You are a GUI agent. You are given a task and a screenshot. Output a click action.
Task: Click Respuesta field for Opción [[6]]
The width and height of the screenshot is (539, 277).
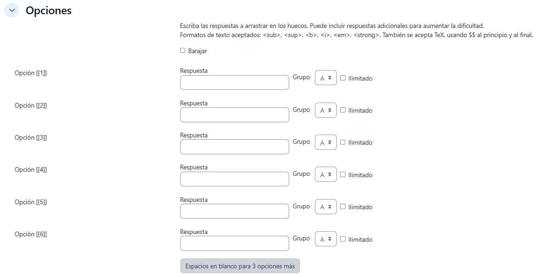point(234,243)
